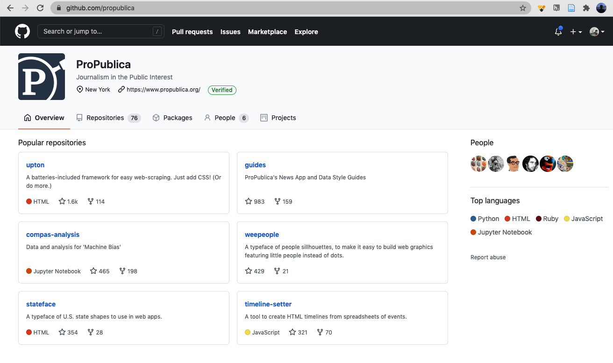Click the browser address bar URL
This screenshot has width=613, height=363.
point(100,8)
